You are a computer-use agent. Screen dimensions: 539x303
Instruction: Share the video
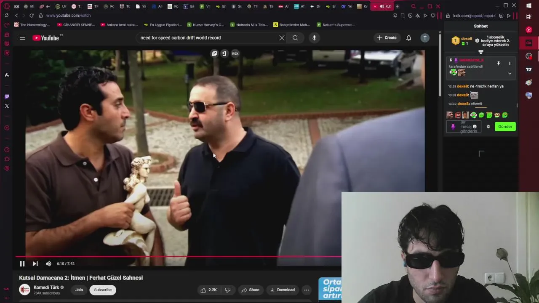tap(250, 290)
